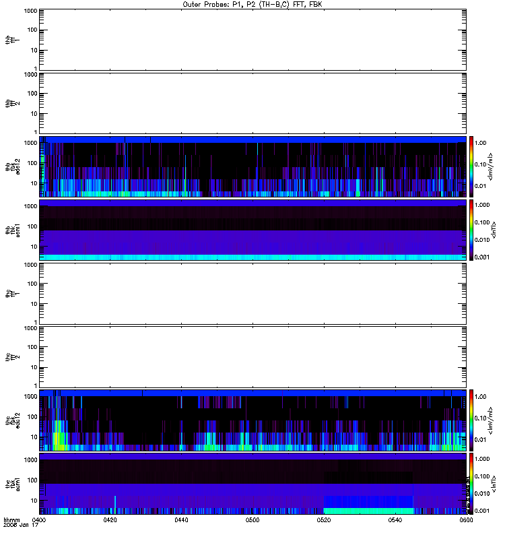Click the '<|mV/m|>' label beside thc edc12 color bar

click(x=491, y=420)
